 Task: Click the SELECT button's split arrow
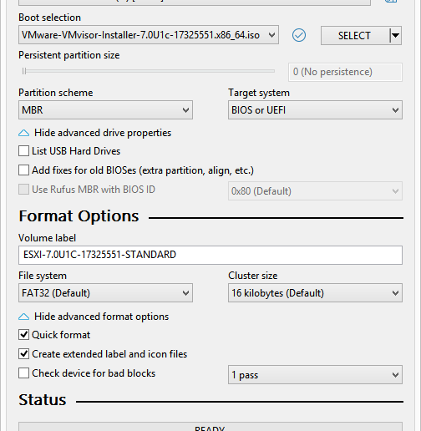click(x=395, y=35)
